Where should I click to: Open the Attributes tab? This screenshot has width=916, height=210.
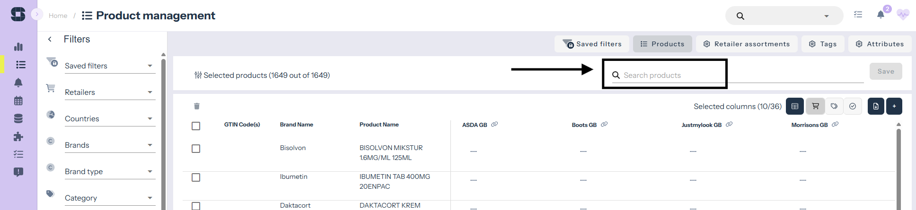coord(880,44)
